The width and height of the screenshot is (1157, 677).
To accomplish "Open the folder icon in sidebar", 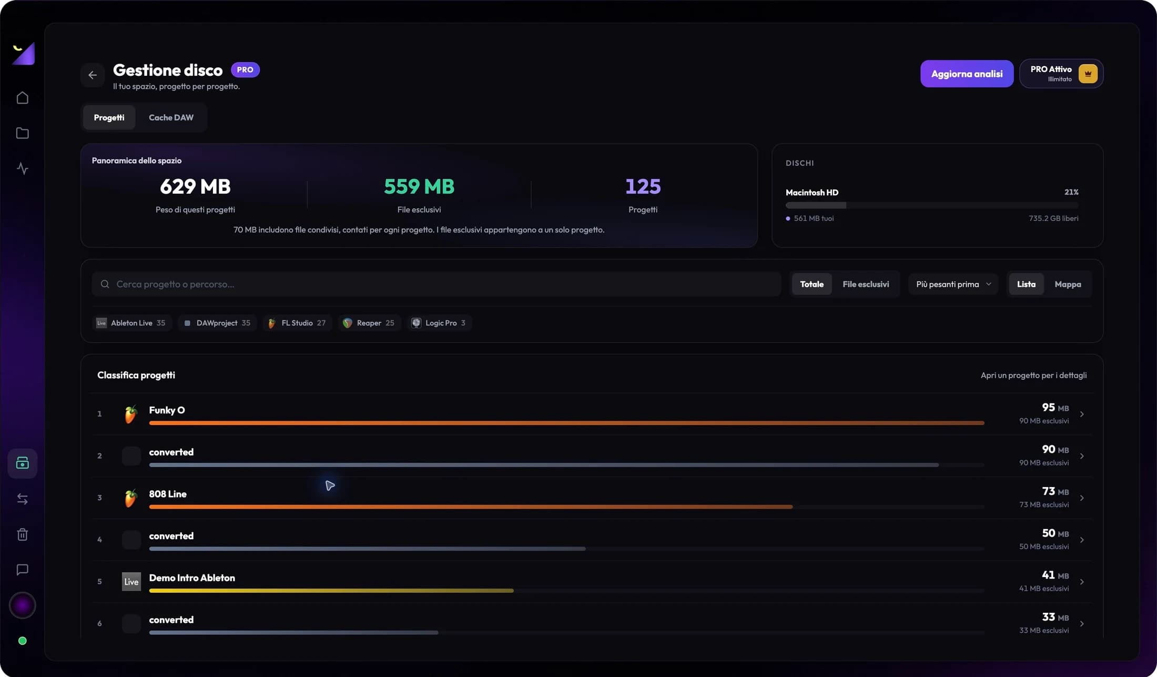I will coord(22,133).
